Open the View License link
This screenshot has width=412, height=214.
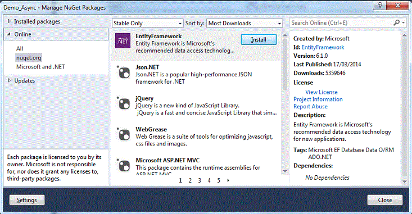[x=322, y=92]
